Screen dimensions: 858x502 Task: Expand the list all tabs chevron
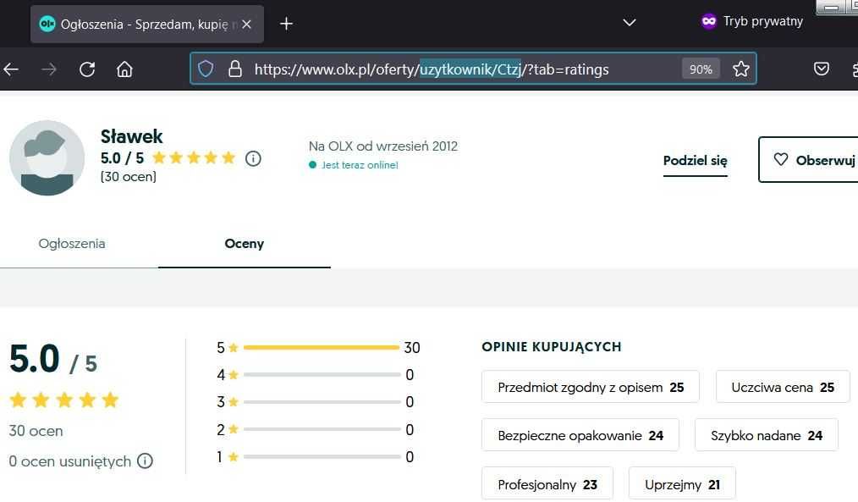(630, 23)
